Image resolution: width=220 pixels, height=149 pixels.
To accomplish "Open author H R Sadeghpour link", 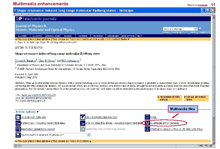I will 70,61.
